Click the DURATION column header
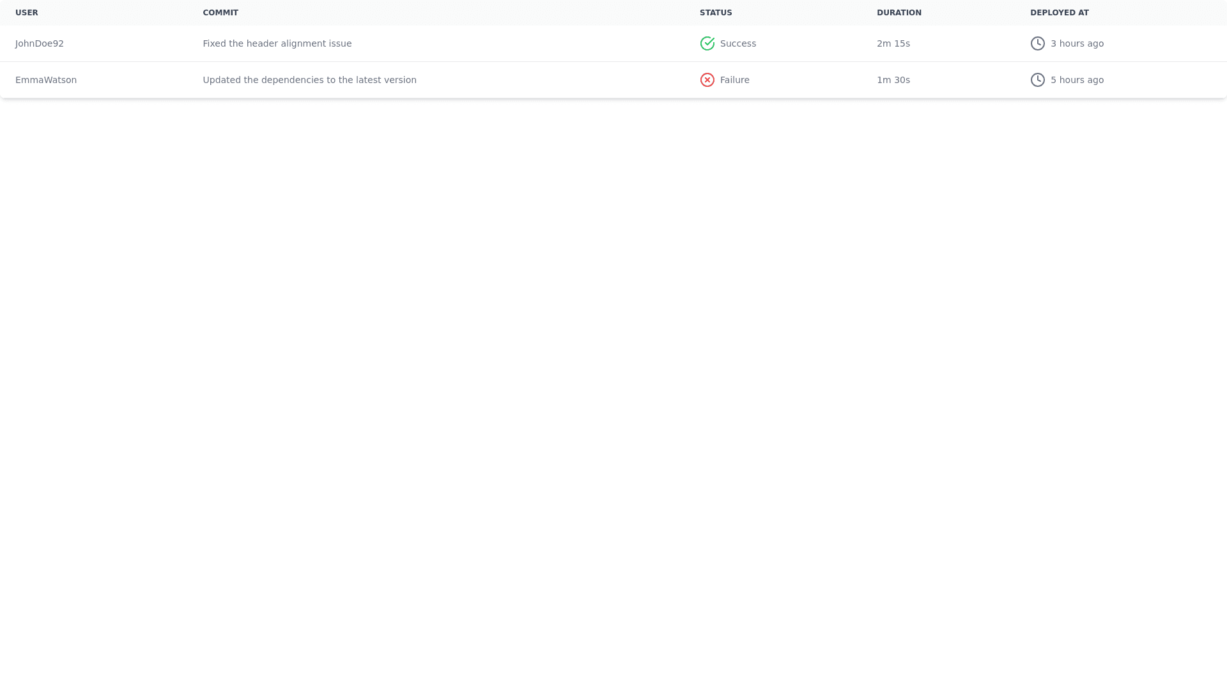The height and width of the screenshot is (690, 1227). (x=899, y=13)
